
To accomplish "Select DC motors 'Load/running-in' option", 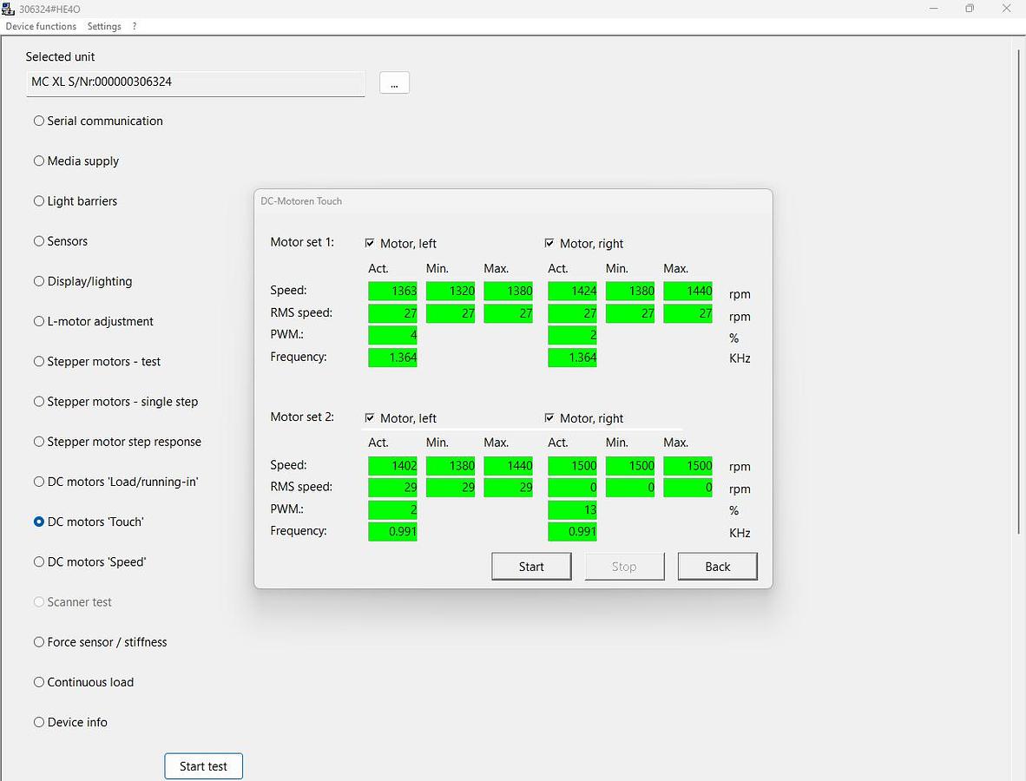I will click(x=115, y=482).
